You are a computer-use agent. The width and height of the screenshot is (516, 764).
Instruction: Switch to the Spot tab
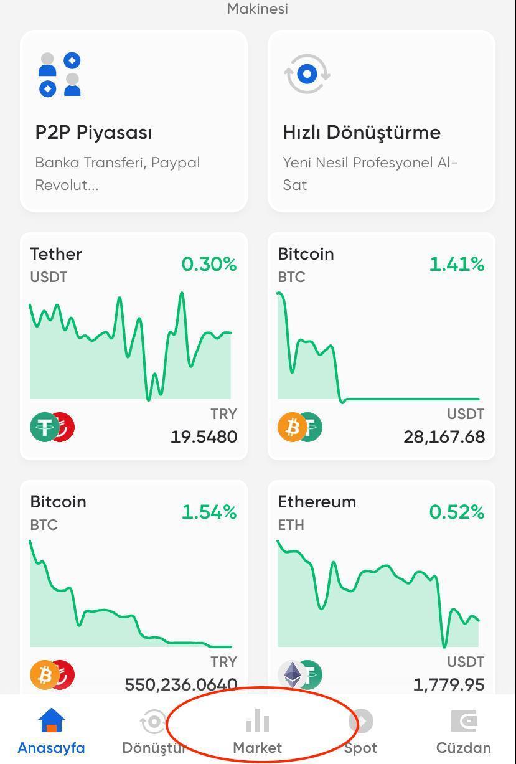361,732
